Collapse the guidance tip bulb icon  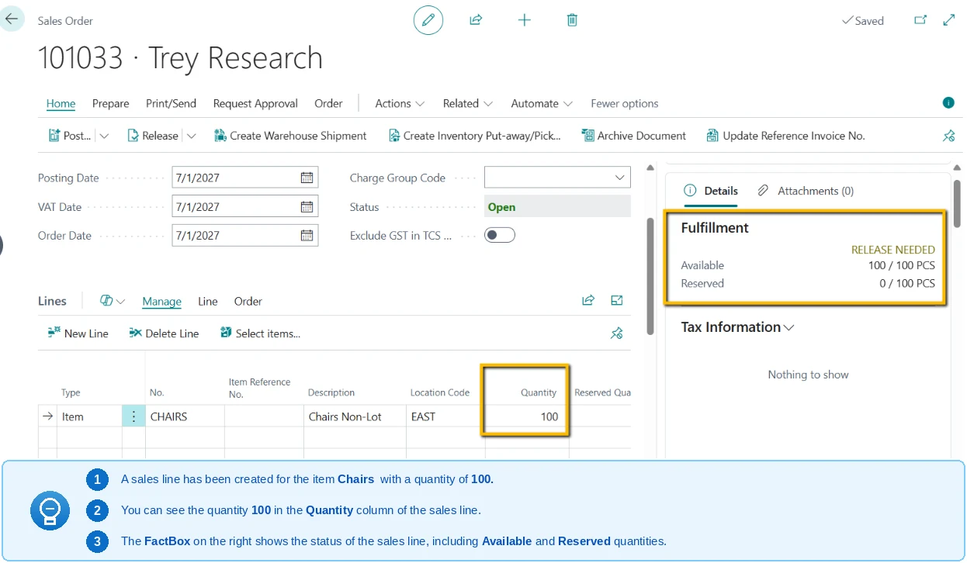pyautogui.click(x=50, y=510)
